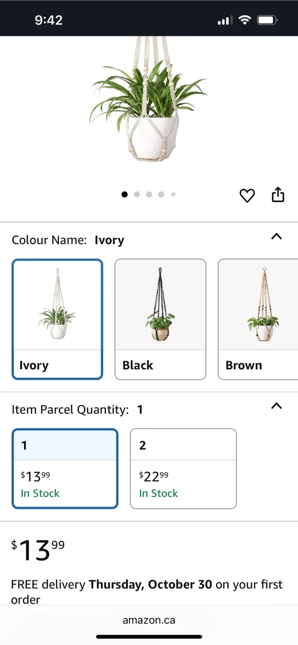This screenshot has height=645, width=298.
Task: Tap the second carousel dot below the image
Action: pyautogui.click(x=137, y=194)
